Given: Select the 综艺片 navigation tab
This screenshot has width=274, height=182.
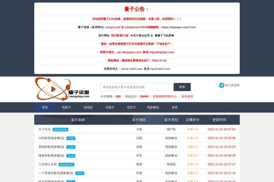Looking at the screenshot, I should pos(131,107).
